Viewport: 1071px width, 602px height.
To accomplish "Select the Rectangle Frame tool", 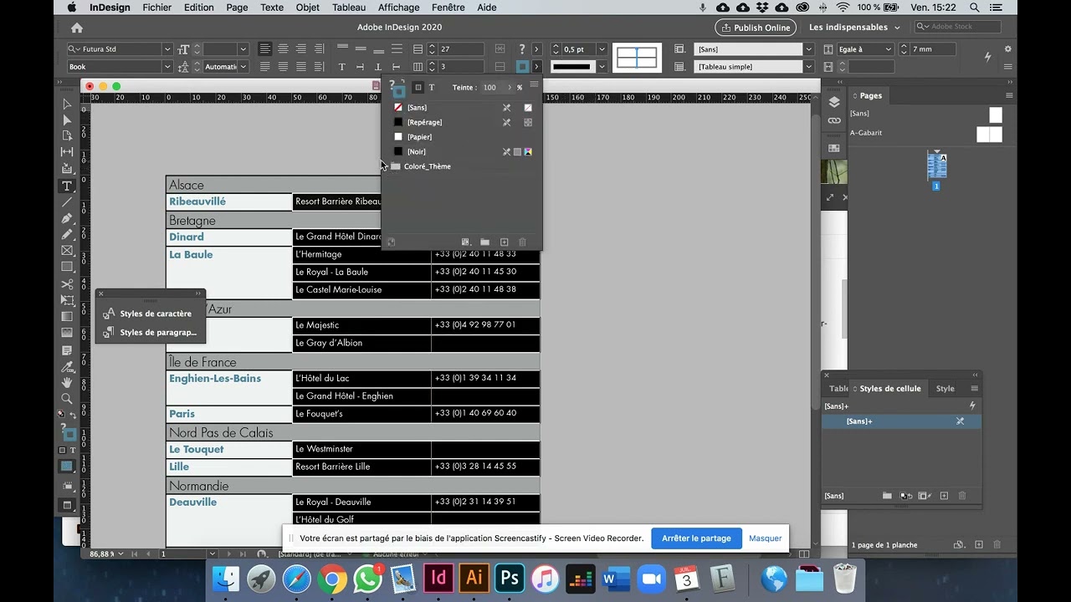I will (67, 251).
